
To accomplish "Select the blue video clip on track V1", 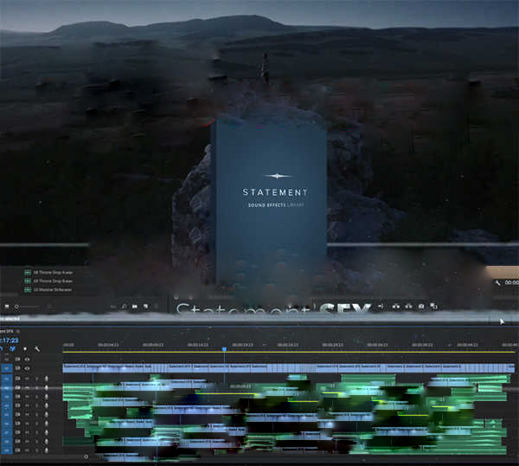I will [288, 368].
